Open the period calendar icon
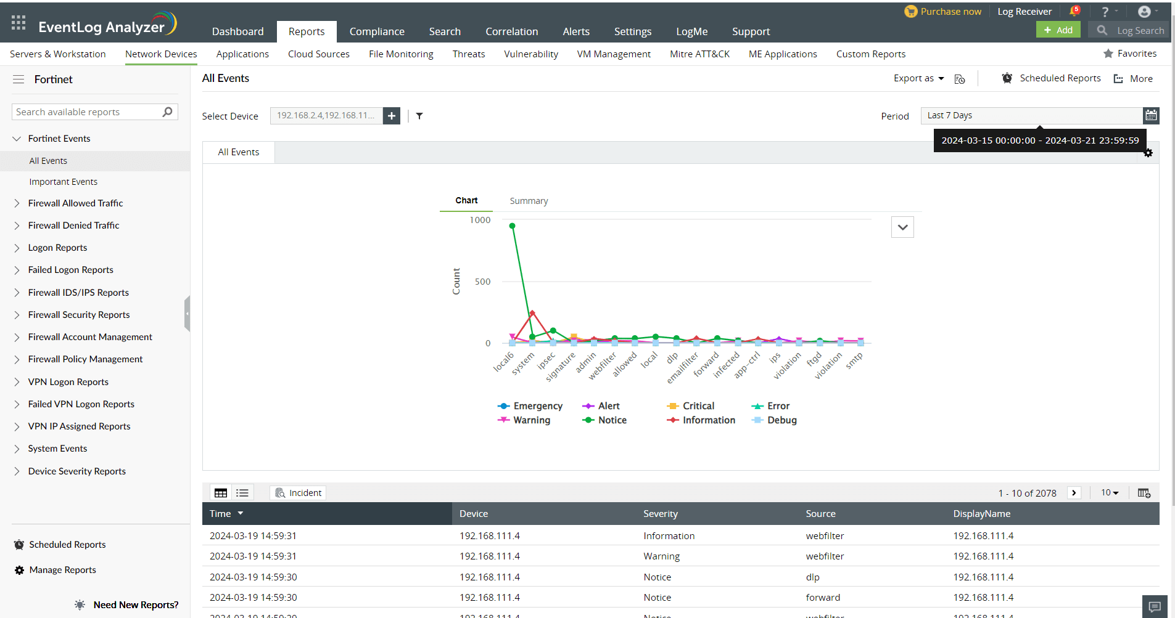Image resolution: width=1175 pixels, height=618 pixels. click(x=1151, y=115)
